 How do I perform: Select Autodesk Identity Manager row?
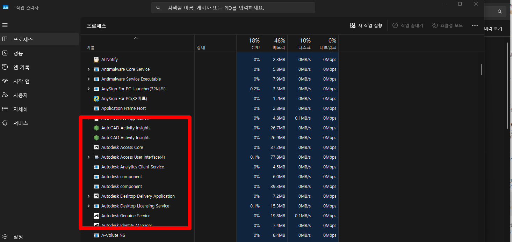coord(210,226)
